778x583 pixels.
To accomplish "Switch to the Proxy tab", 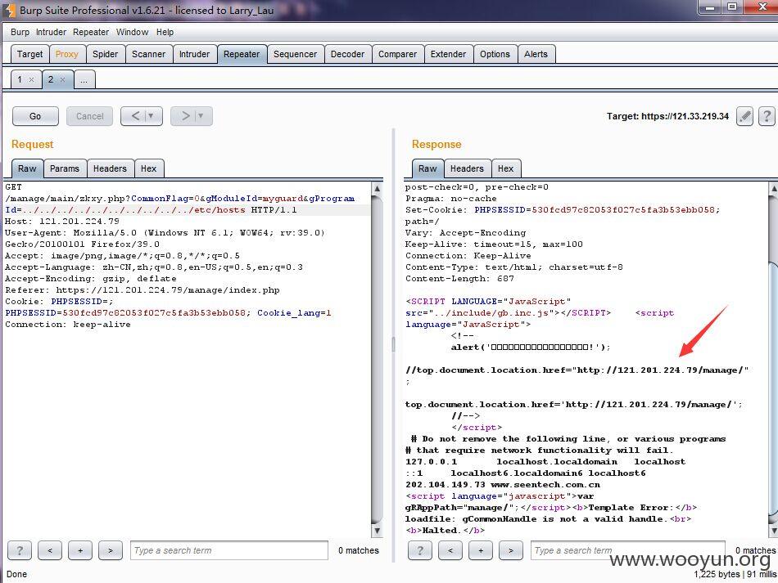I will pyautogui.click(x=67, y=54).
